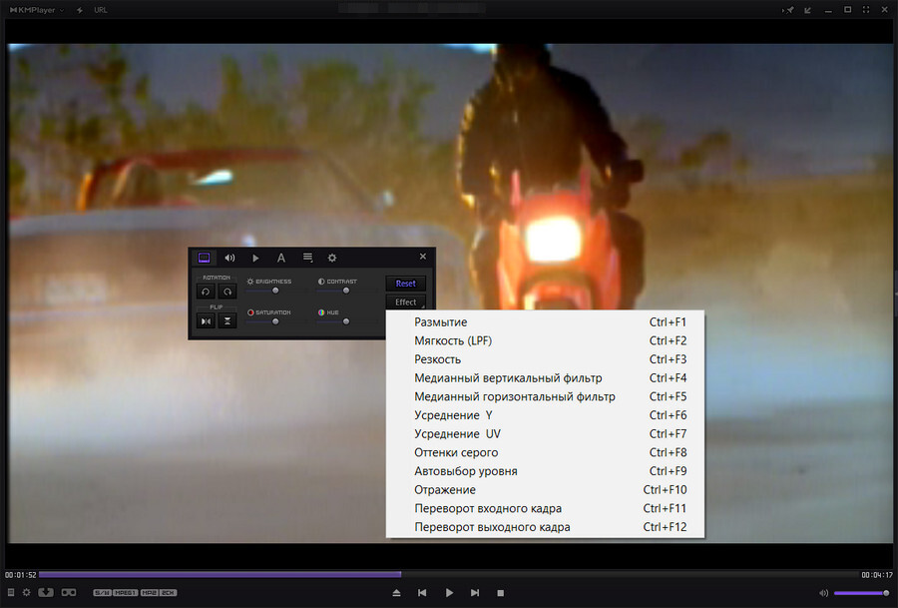Choose Усреднение Y effect

[545, 415]
